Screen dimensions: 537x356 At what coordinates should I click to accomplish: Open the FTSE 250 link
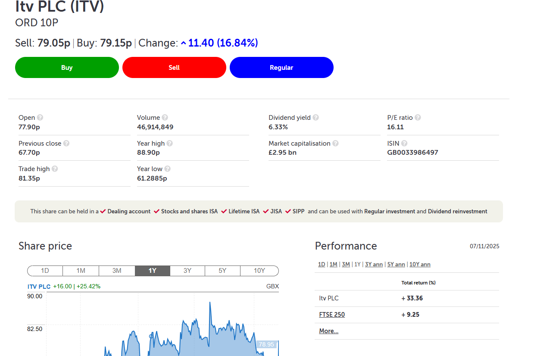pyautogui.click(x=332, y=315)
